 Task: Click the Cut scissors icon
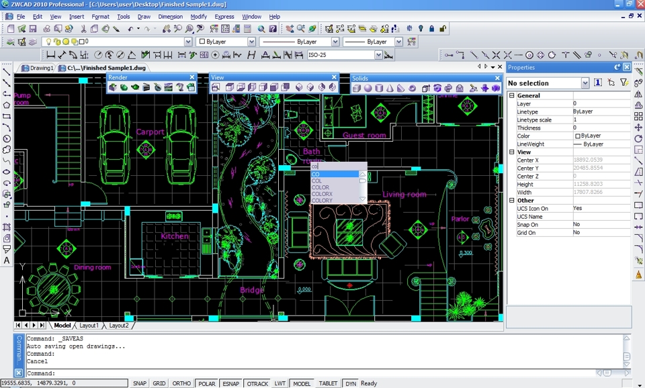[83, 29]
